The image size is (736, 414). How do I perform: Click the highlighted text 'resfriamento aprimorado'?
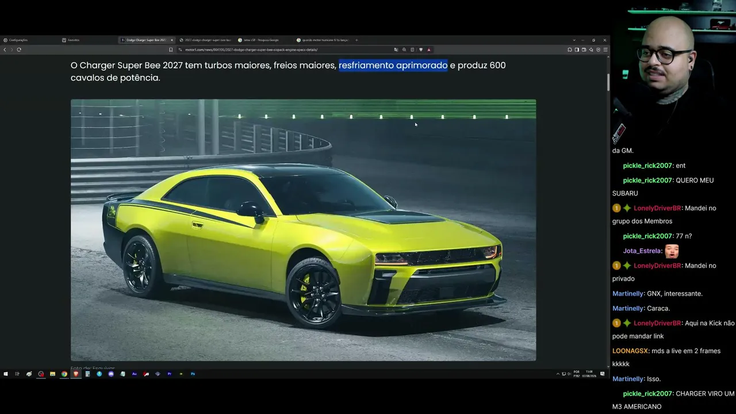pos(393,66)
